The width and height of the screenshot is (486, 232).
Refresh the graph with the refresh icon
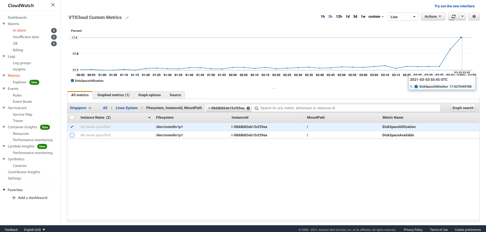[454, 16]
